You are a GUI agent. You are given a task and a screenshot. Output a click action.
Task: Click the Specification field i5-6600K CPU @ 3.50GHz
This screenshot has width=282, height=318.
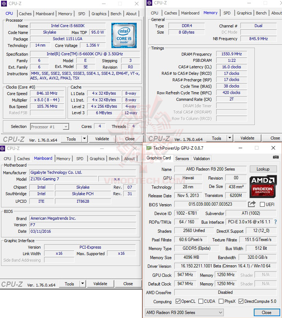tap(85, 54)
